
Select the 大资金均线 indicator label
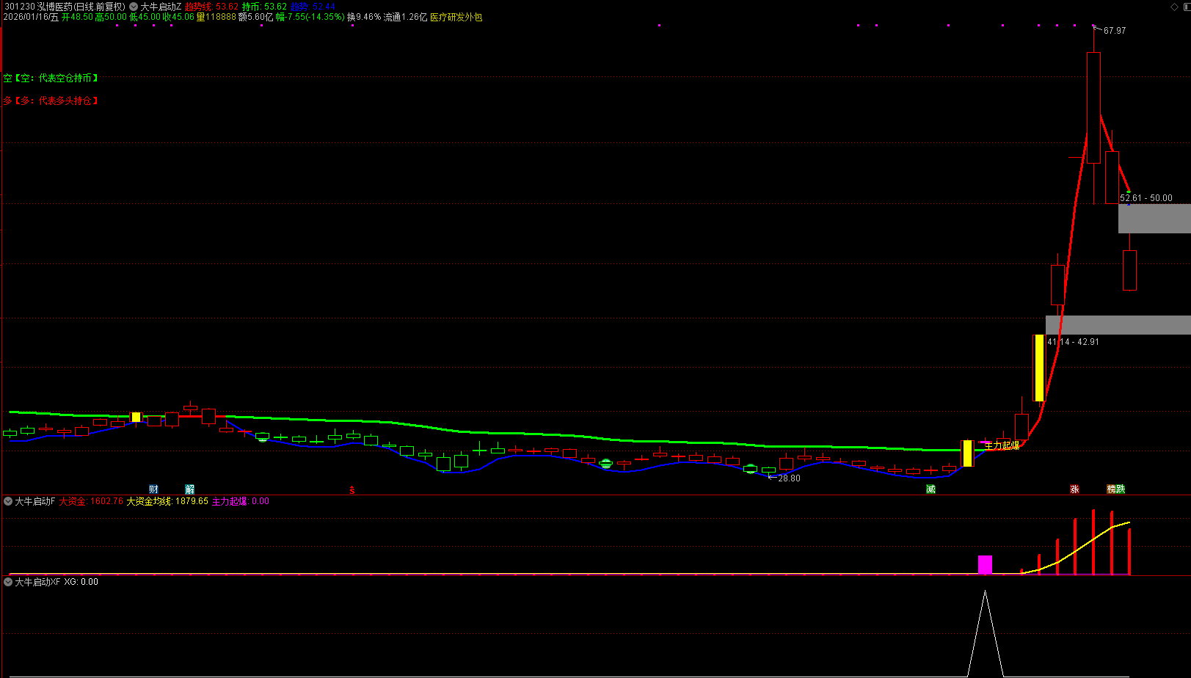pyautogui.click(x=149, y=501)
